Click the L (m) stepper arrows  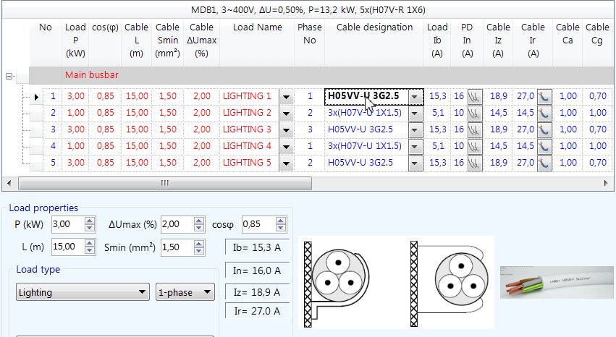pos(90,247)
